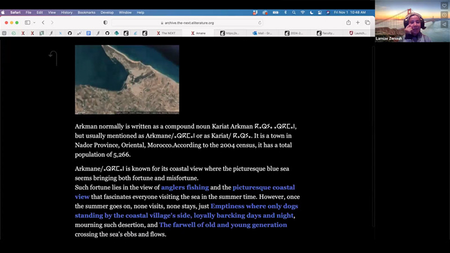
Task: Switch to The NEXT tab
Action: (x=166, y=33)
